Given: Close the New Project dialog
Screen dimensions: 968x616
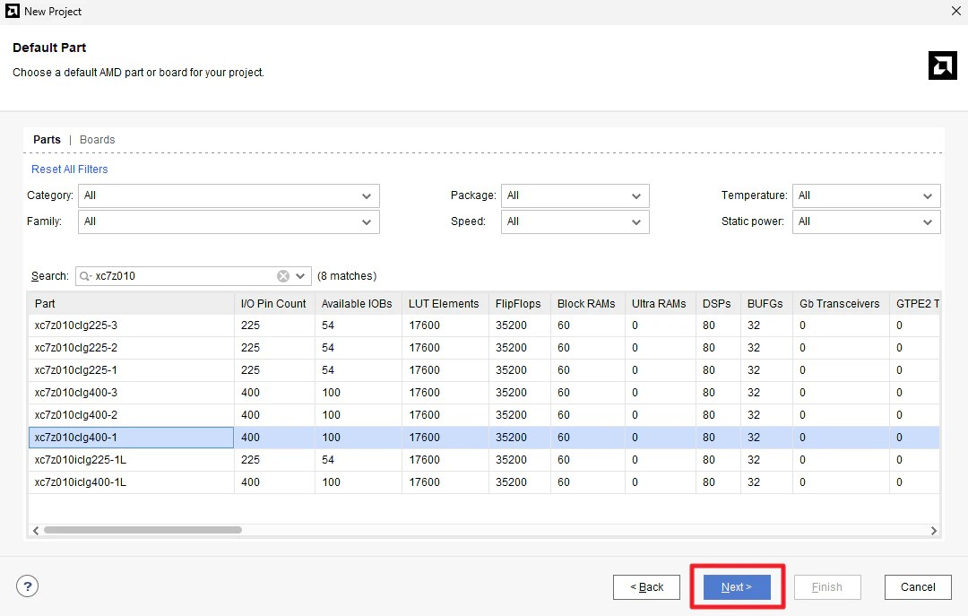Looking at the screenshot, I should [955, 11].
